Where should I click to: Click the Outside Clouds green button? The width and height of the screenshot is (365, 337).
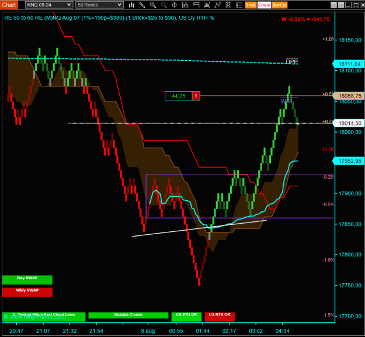point(128,315)
